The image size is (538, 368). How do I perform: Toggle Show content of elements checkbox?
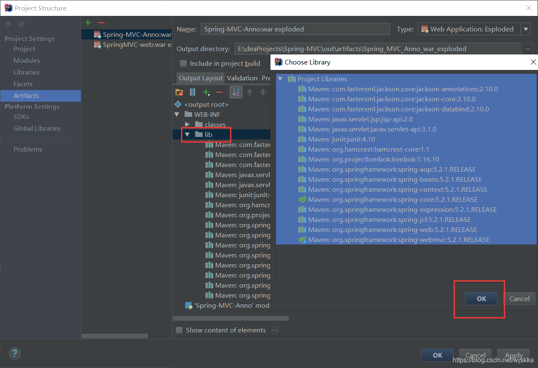click(x=179, y=330)
